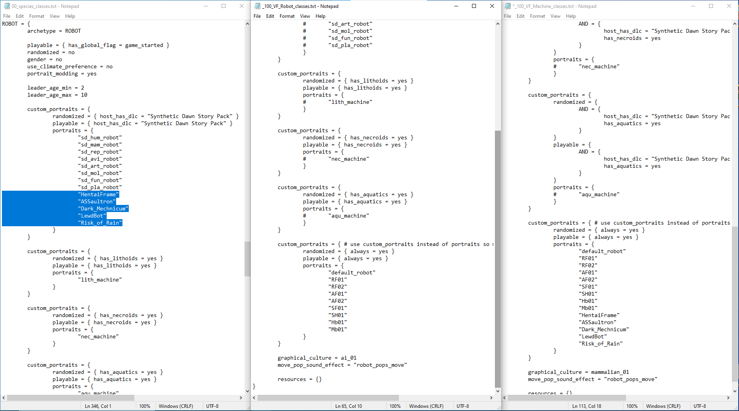Open Edit menu in _100_VF_Robot_classes window
The image size is (739, 411).
click(270, 16)
